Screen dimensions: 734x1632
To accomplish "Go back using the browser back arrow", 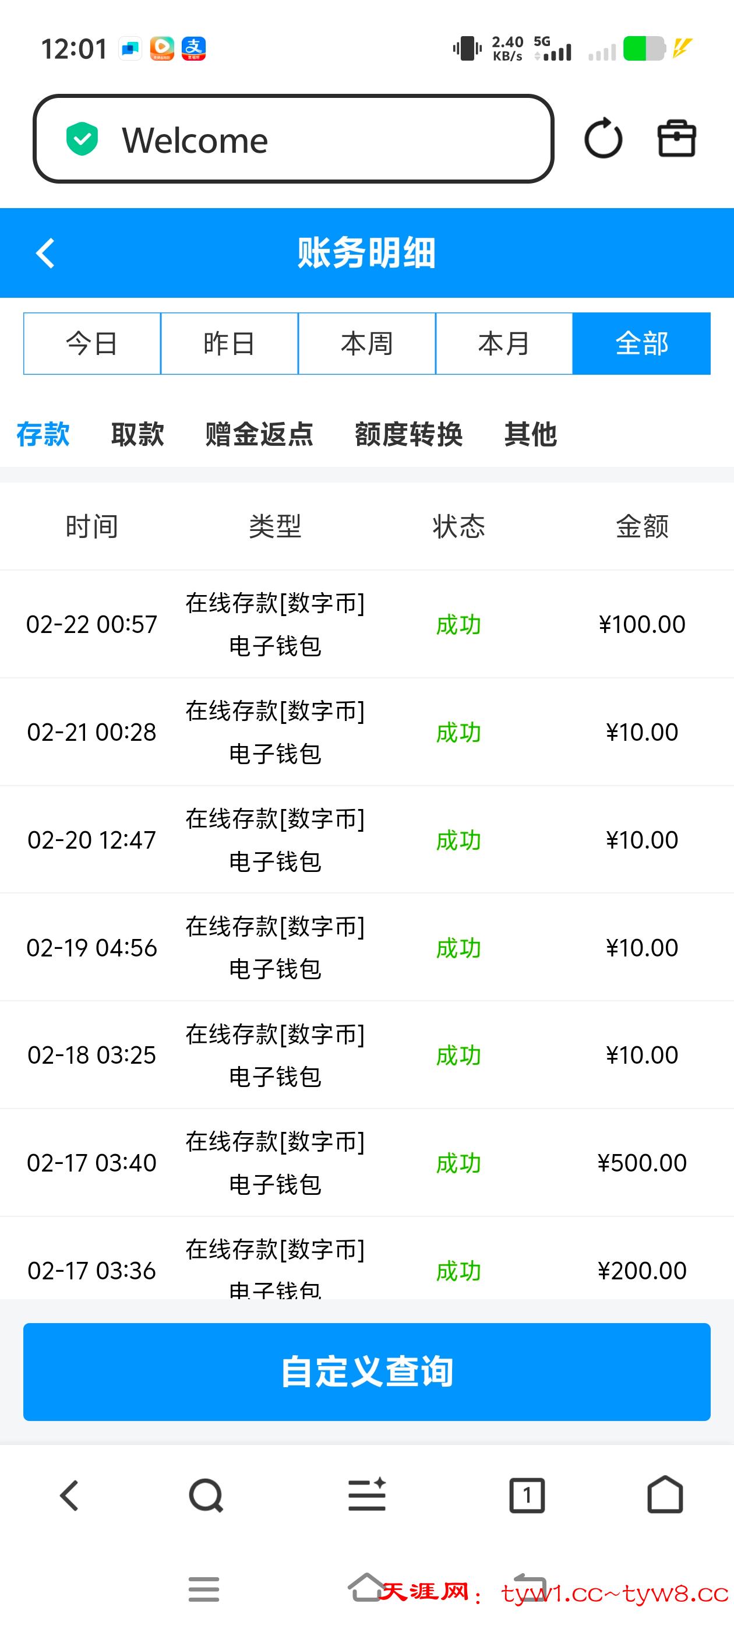I will 69,1496.
